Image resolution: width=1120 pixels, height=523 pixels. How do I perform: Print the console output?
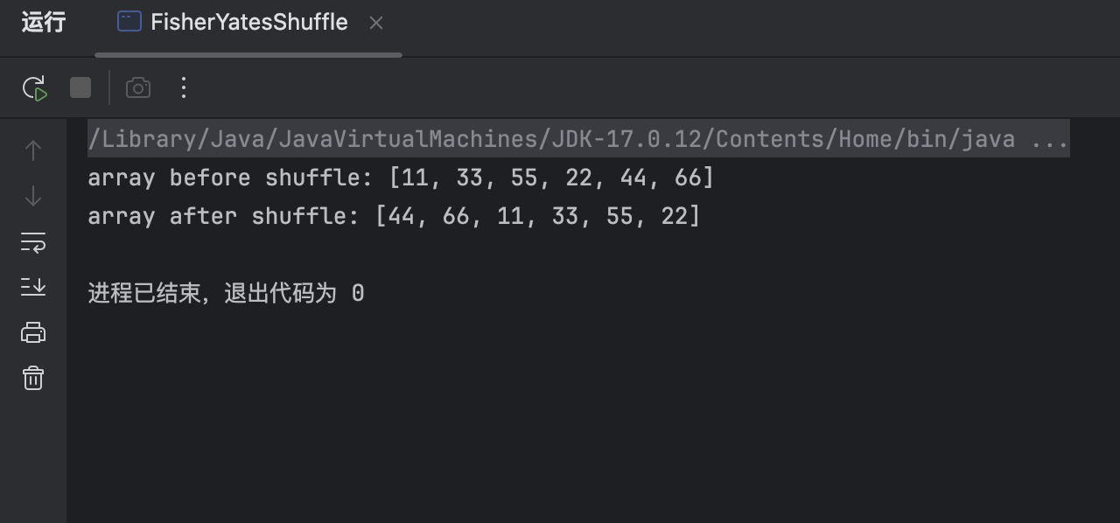point(33,332)
